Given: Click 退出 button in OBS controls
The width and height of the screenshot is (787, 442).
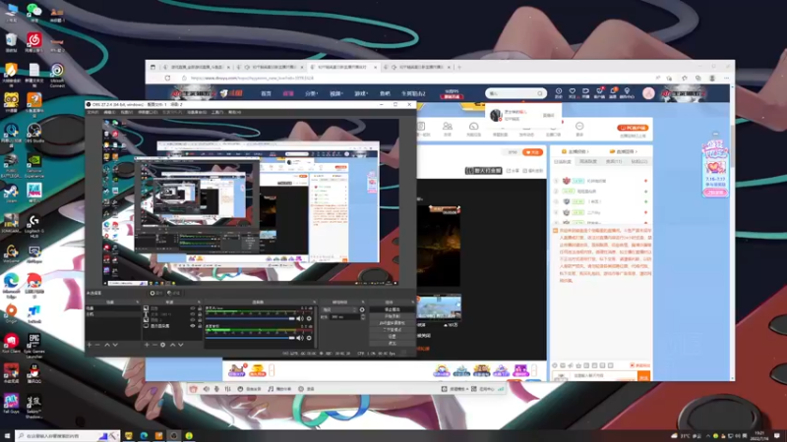Looking at the screenshot, I should (392, 343).
